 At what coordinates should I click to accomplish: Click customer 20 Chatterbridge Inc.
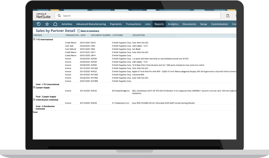pyautogui.click(x=121, y=91)
